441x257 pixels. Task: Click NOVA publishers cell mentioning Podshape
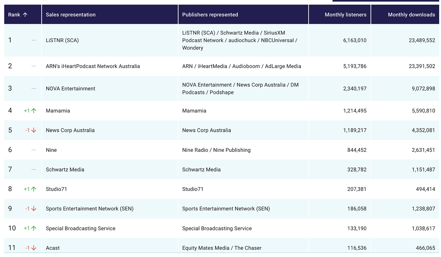(x=240, y=89)
